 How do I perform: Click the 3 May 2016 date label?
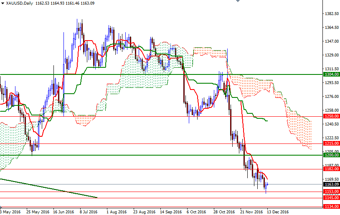(10, 212)
